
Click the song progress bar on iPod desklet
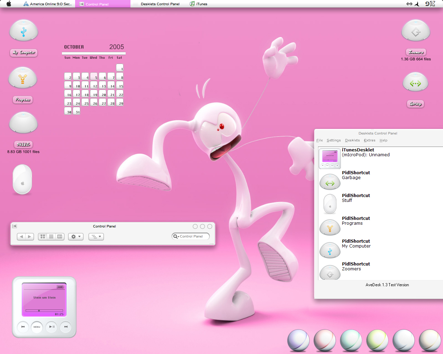44,310
